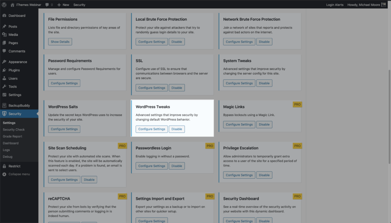Configure Settings for Magic Links
This screenshot has width=391, height=223.
coord(239,124)
